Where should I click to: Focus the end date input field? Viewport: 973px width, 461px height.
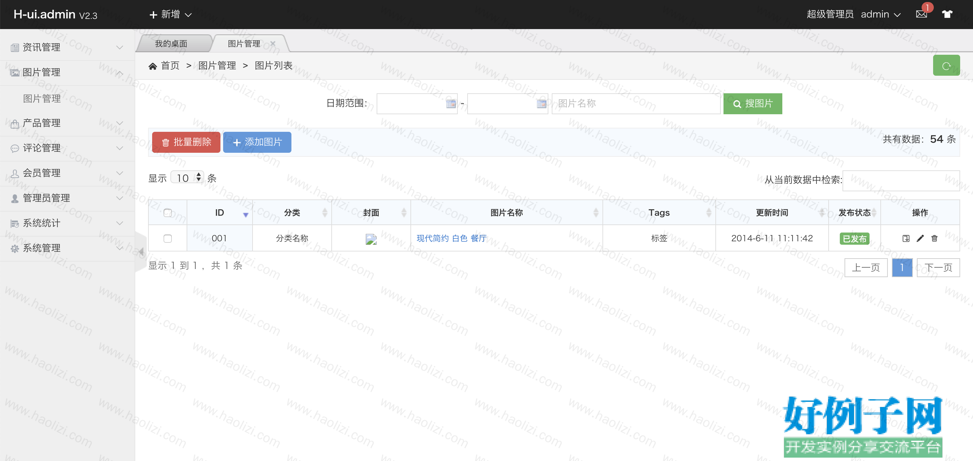pyautogui.click(x=508, y=104)
